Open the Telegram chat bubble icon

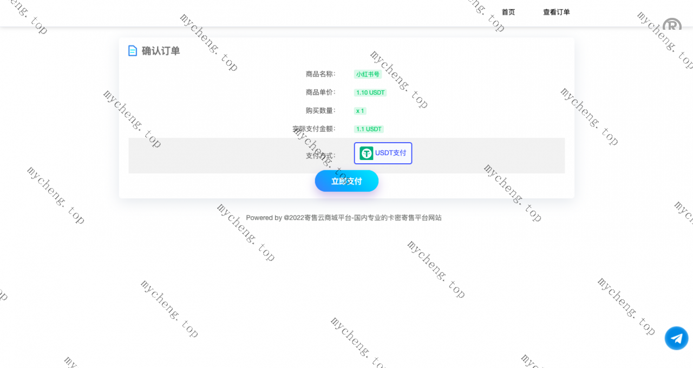(676, 338)
